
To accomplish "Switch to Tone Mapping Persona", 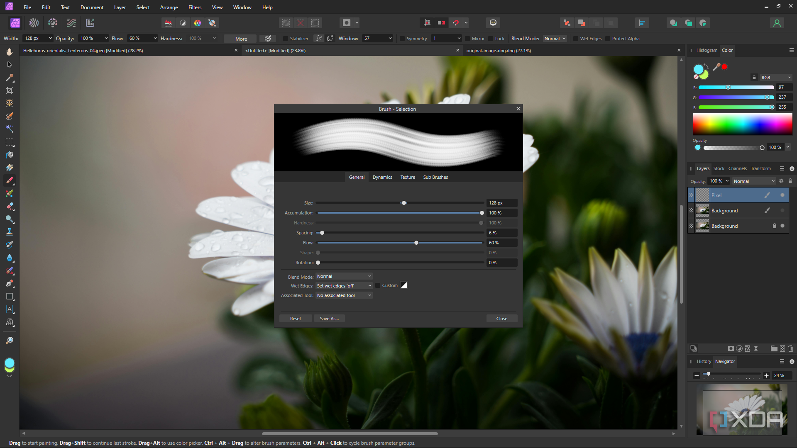I will pyautogui.click(x=71, y=23).
